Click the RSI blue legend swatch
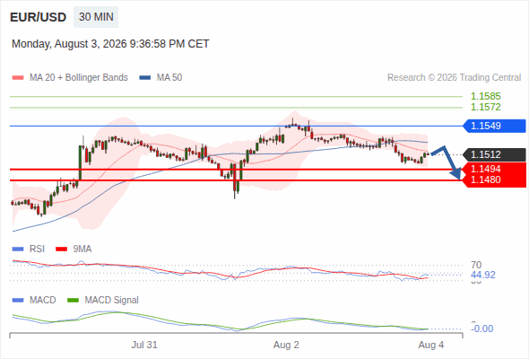 pyautogui.click(x=18, y=250)
